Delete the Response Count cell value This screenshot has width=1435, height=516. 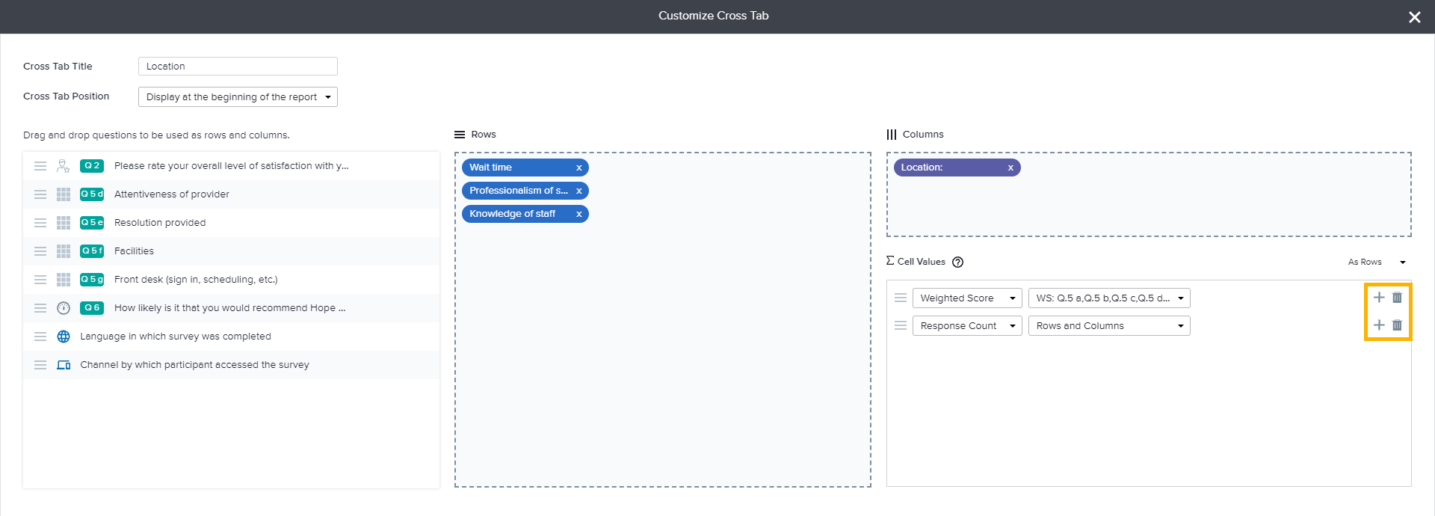1397,325
